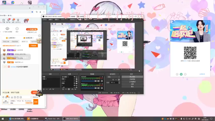Pop out the scene transitions dock

click(120, 74)
